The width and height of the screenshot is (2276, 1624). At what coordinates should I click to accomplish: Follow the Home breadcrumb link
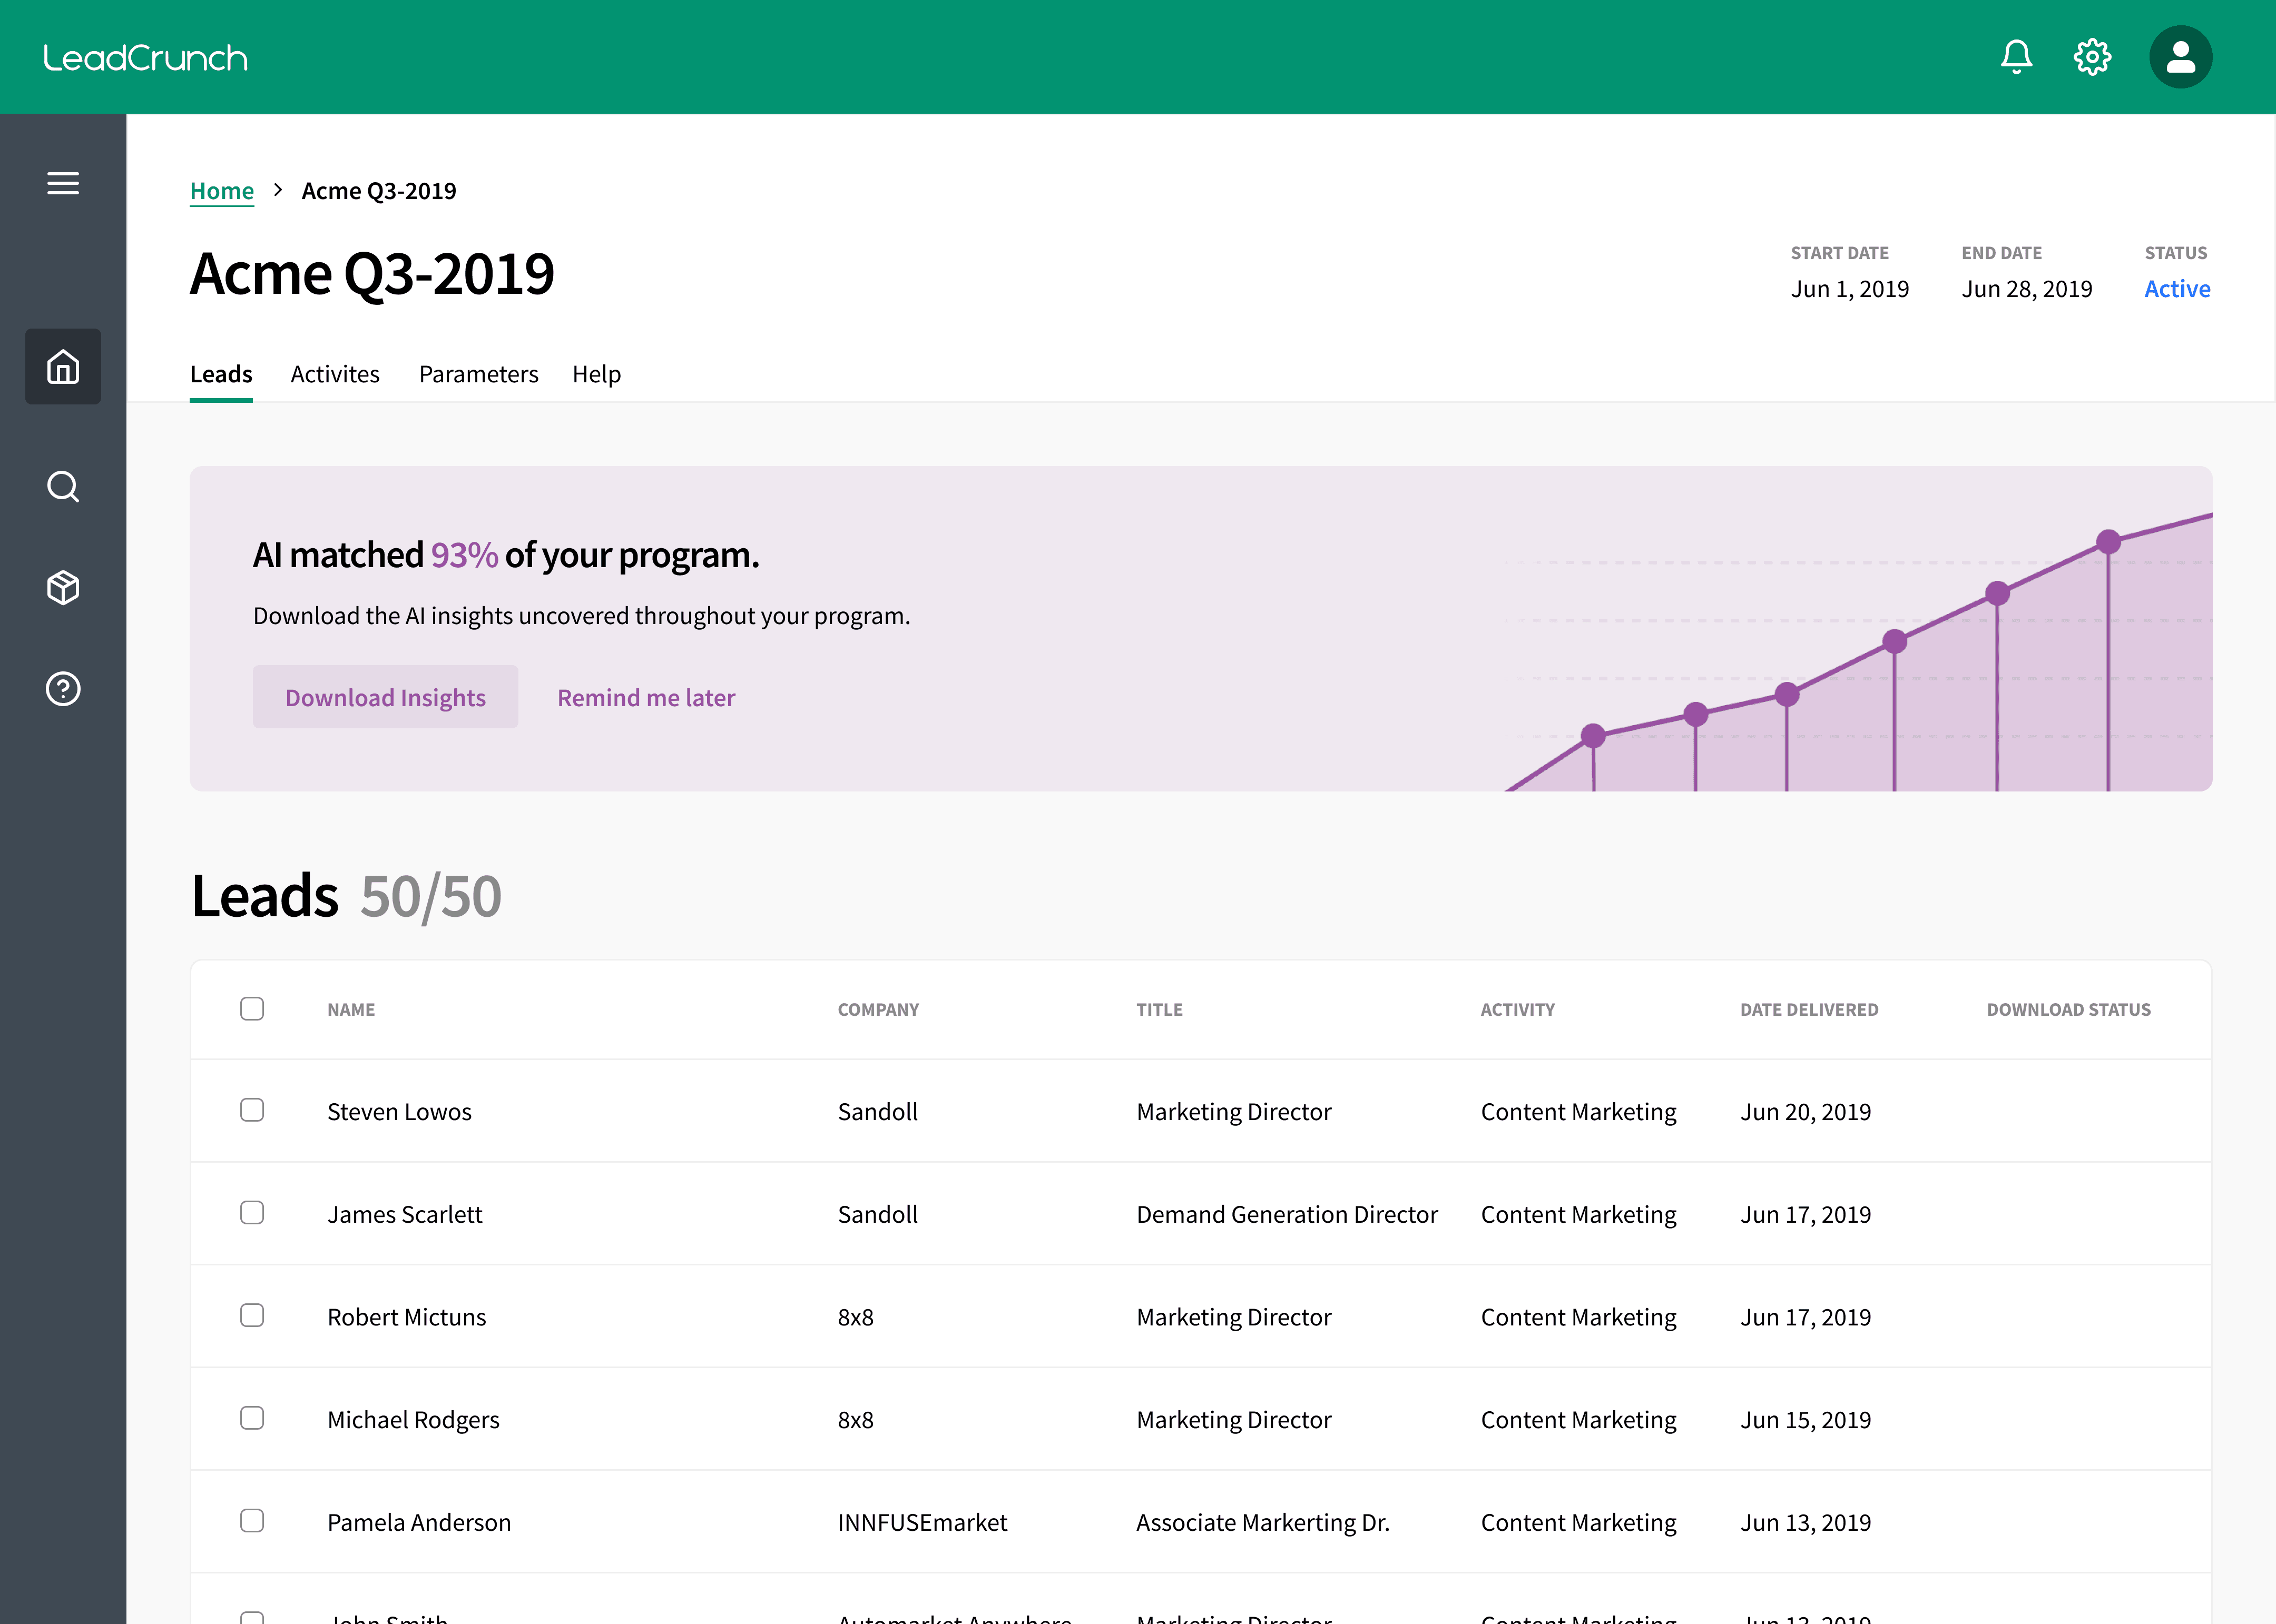pos(221,190)
